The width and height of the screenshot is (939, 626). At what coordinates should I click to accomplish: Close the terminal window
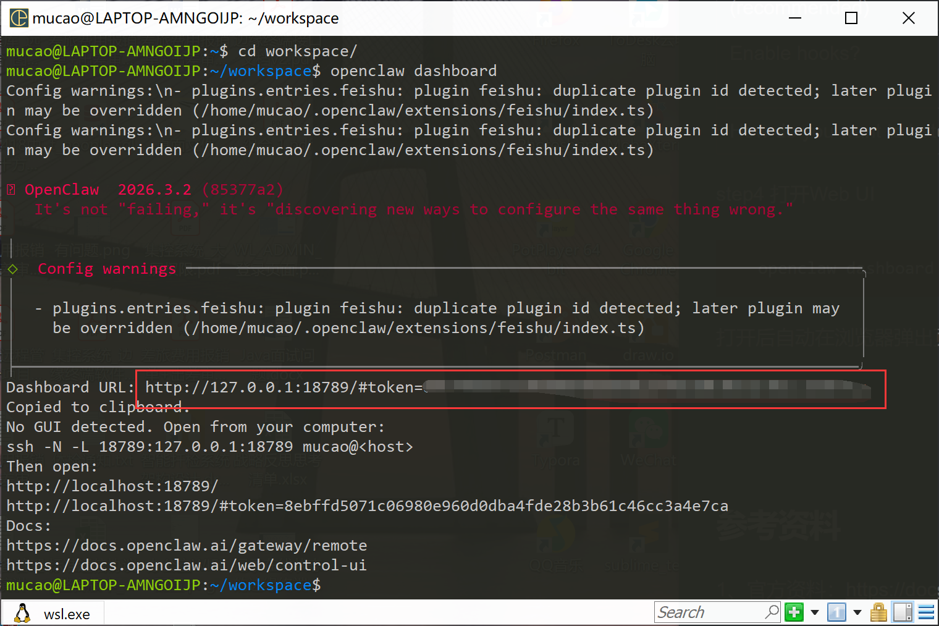(x=908, y=18)
